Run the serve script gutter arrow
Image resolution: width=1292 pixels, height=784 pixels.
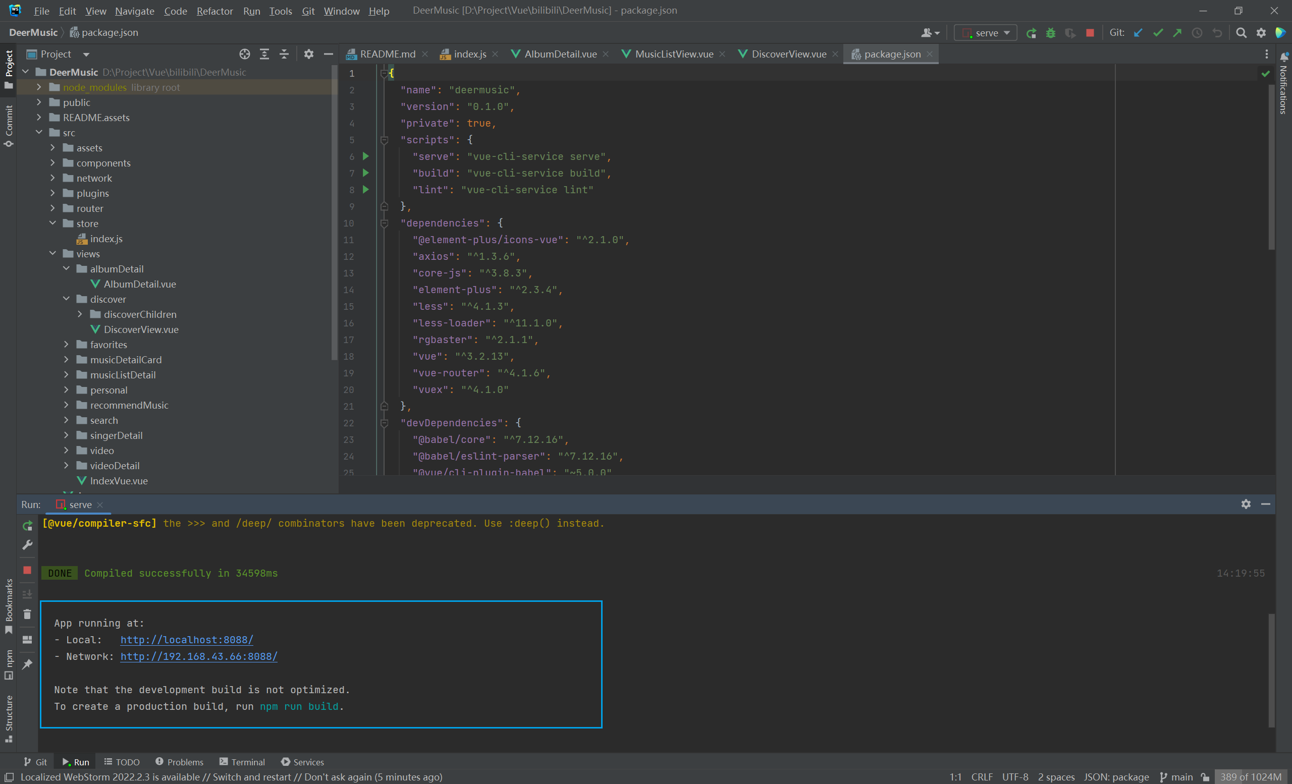coord(366,156)
